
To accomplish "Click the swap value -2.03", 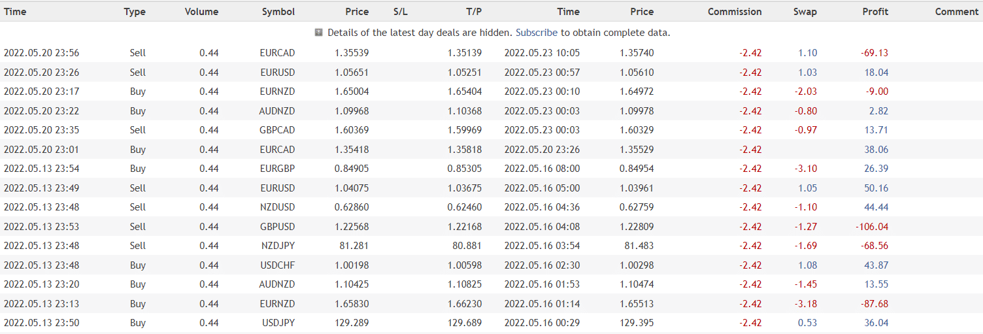I will (x=806, y=92).
